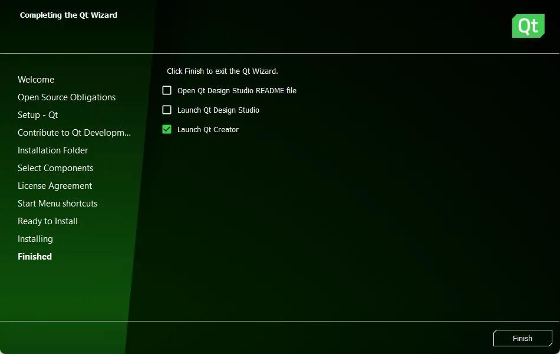Image resolution: width=560 pixels, height=354 pixels.
Task: Select the Installing step
Action: [35, 239]
